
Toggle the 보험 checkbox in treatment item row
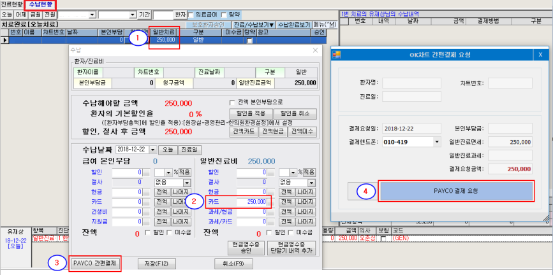[383, 238]
